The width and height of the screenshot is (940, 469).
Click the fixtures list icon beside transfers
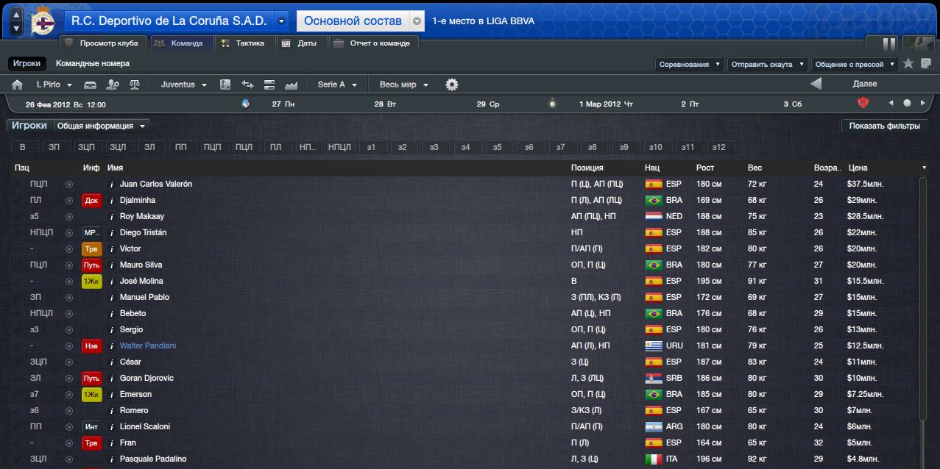(x=269, y=85)
